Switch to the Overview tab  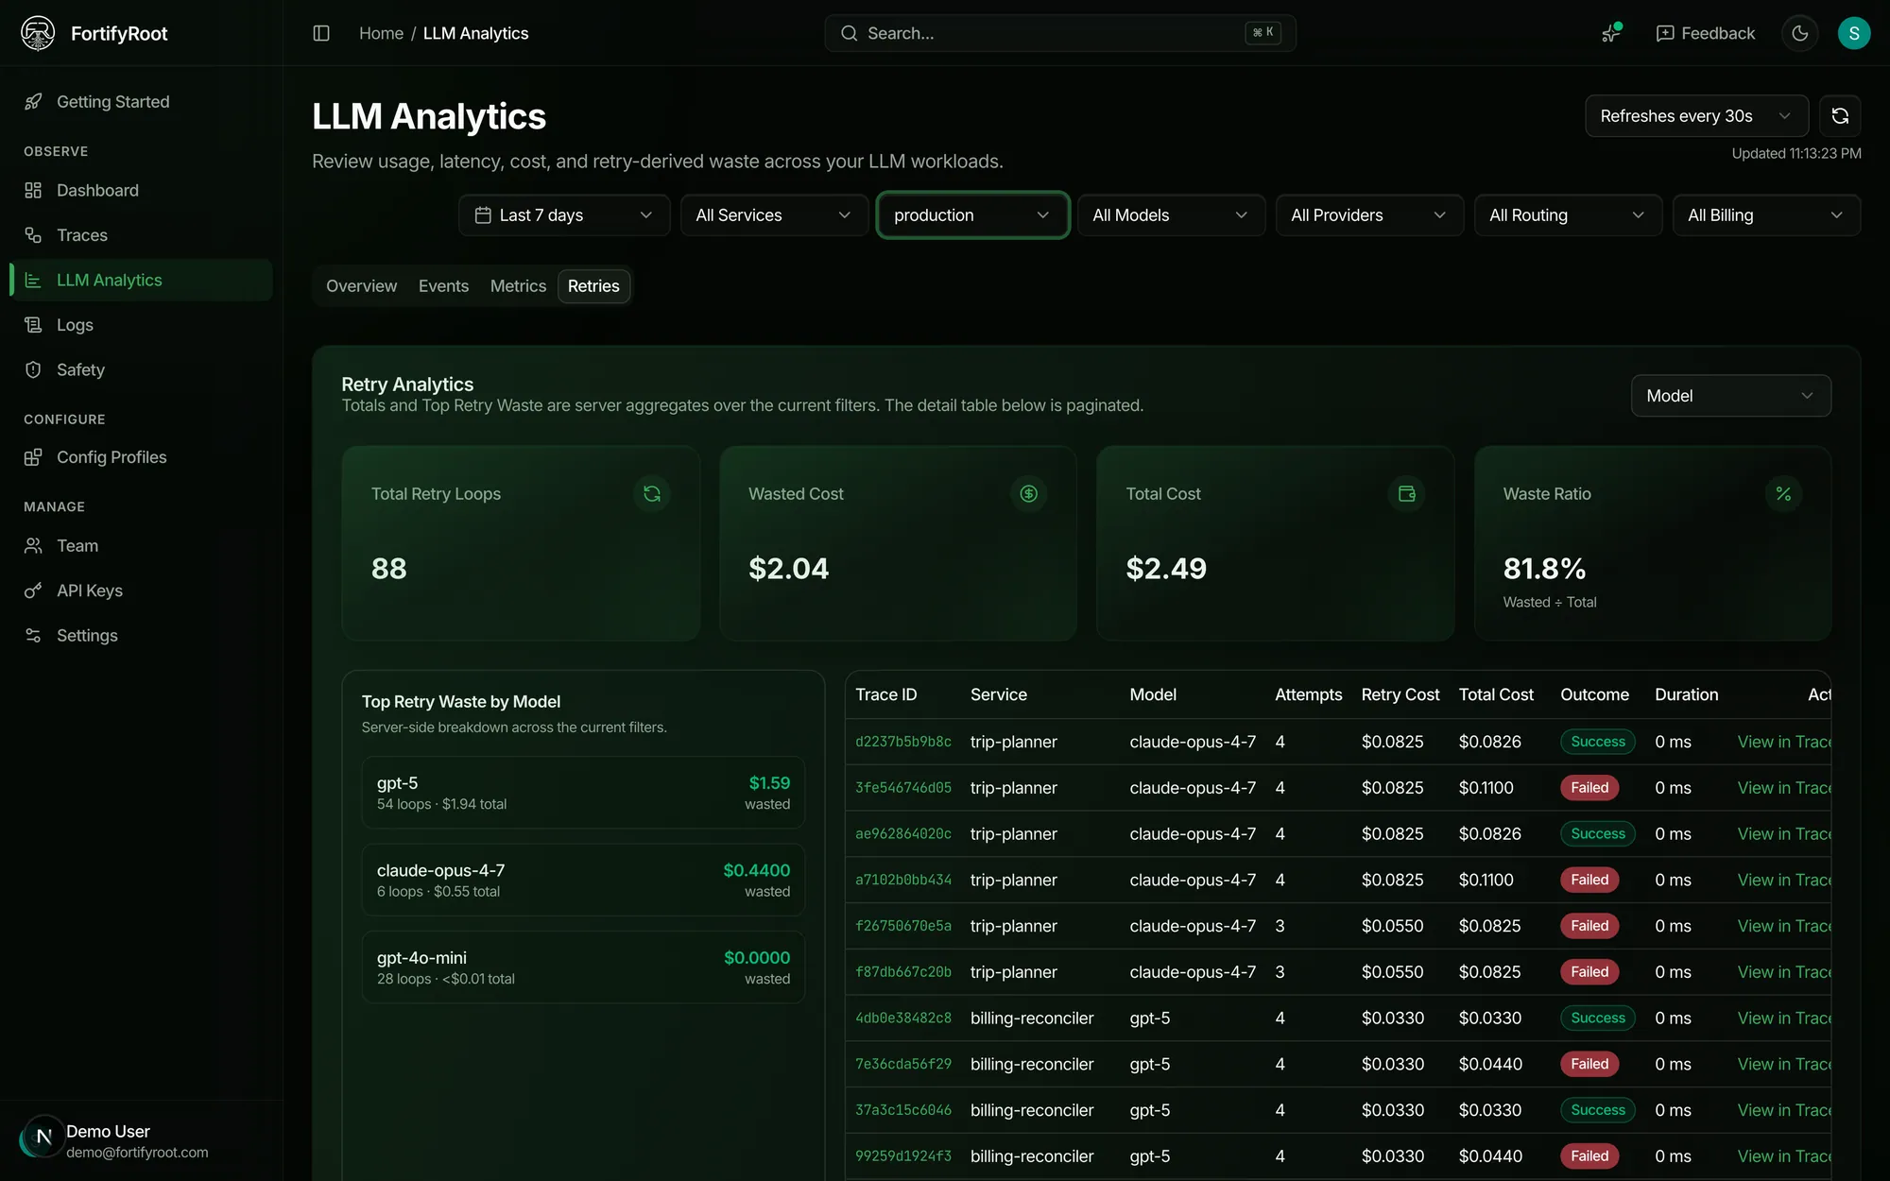361,286
